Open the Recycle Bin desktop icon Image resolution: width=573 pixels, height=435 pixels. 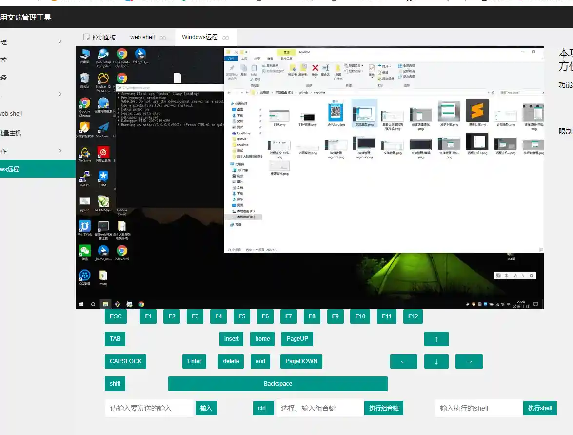(84, 80)
